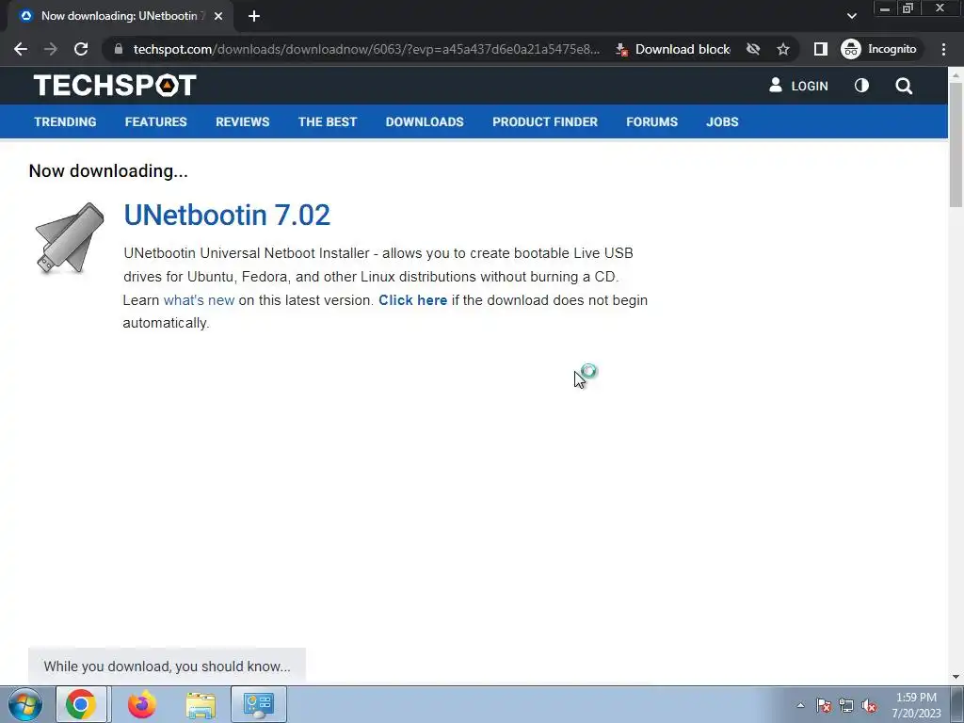Bookmark this tab with the star icon
Viewport: 964px width, 723px height.
click(x=782, y=49)
